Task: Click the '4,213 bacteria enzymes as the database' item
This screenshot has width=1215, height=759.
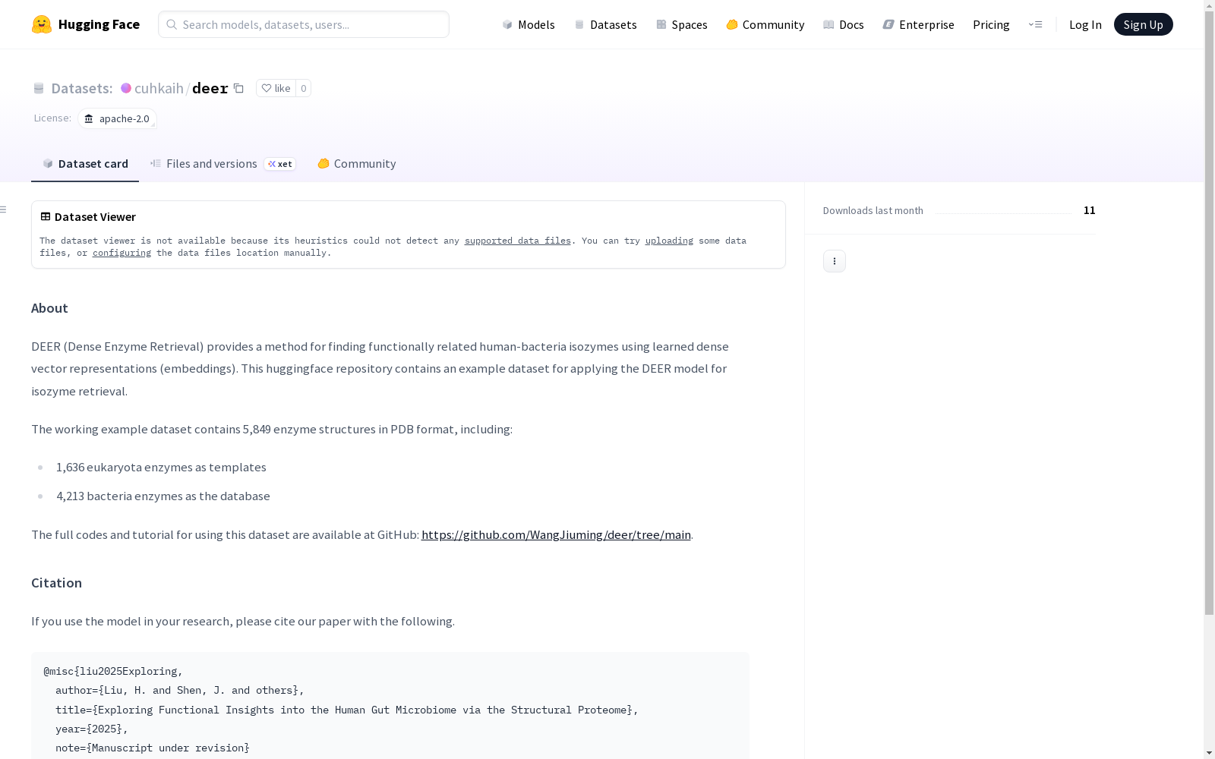Action: (x=163, y=496)
